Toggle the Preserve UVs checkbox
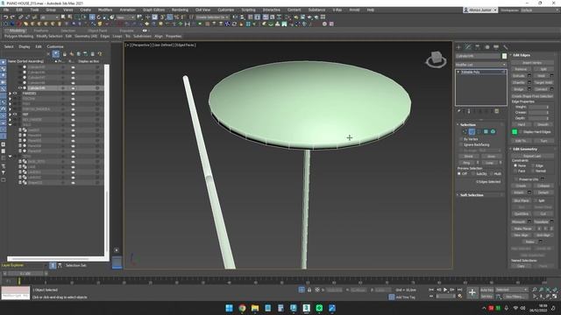561x315 pixels. pos(516,178)
